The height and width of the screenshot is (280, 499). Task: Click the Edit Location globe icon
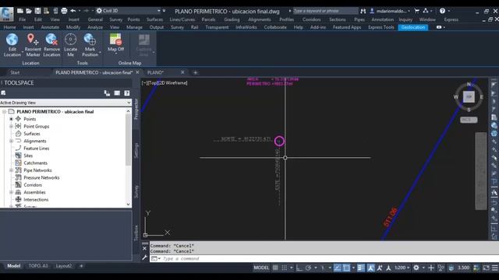coord(12,40)
